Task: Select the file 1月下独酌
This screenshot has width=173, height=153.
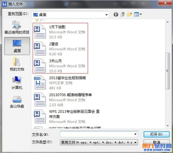Action: tap(60, 32)
